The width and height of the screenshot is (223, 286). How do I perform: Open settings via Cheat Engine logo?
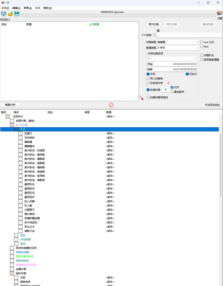[219, 13]
